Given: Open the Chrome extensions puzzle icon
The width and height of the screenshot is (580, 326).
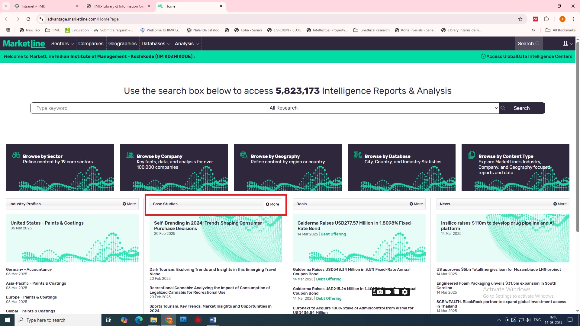Looking at the screenshot, I should coord(546,19).
